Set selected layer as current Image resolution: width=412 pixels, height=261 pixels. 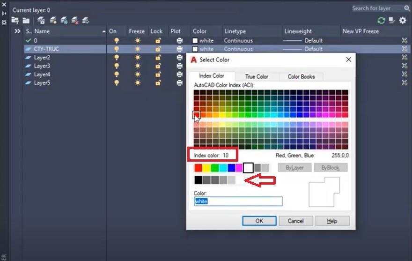86,20
